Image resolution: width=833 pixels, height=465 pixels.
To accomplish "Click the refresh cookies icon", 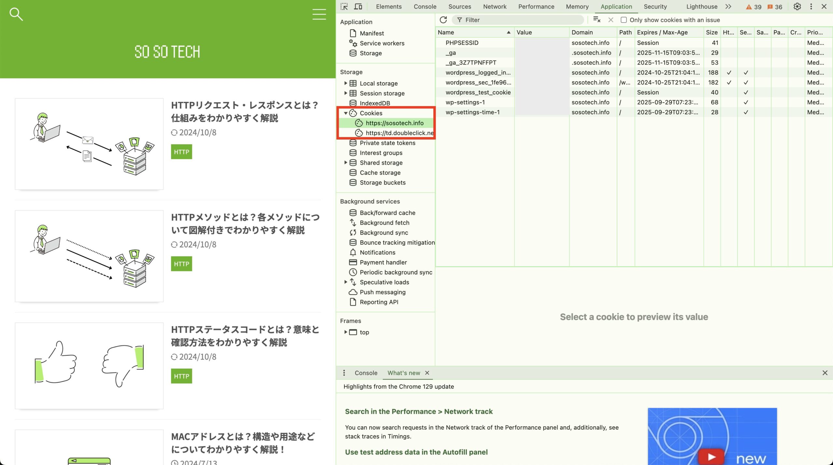I will click(443, 20).
